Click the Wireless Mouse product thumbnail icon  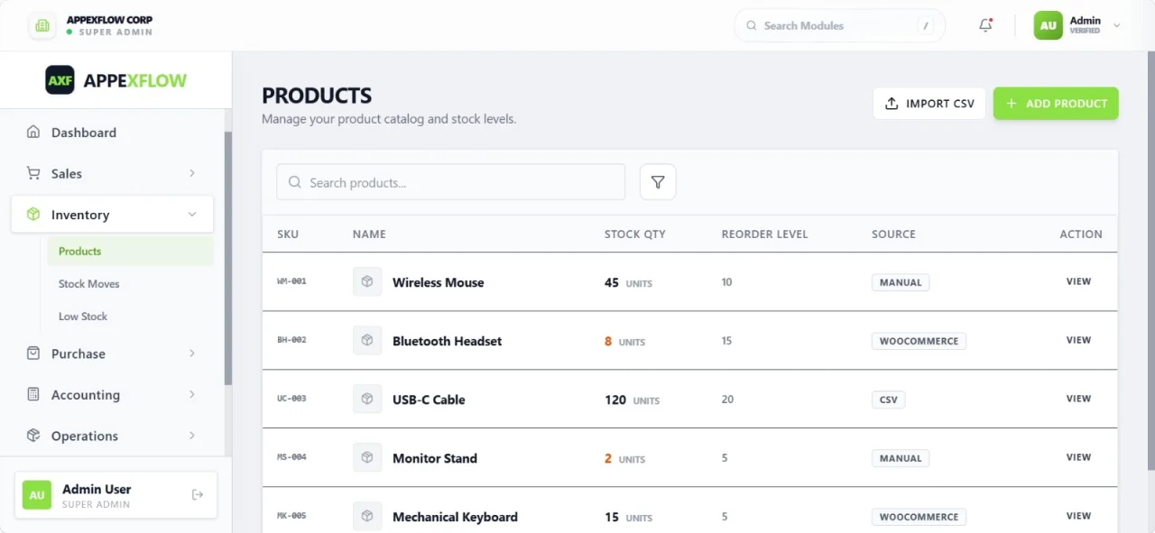367,281
